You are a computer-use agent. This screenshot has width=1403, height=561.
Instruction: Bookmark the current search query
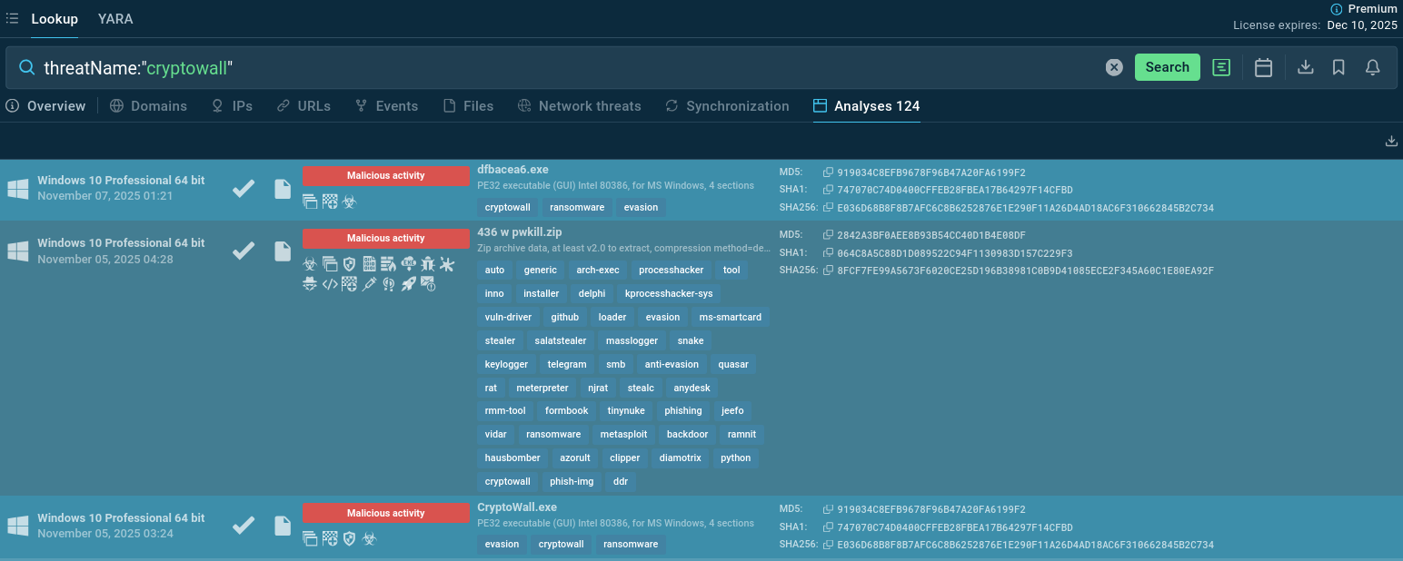1338,67
